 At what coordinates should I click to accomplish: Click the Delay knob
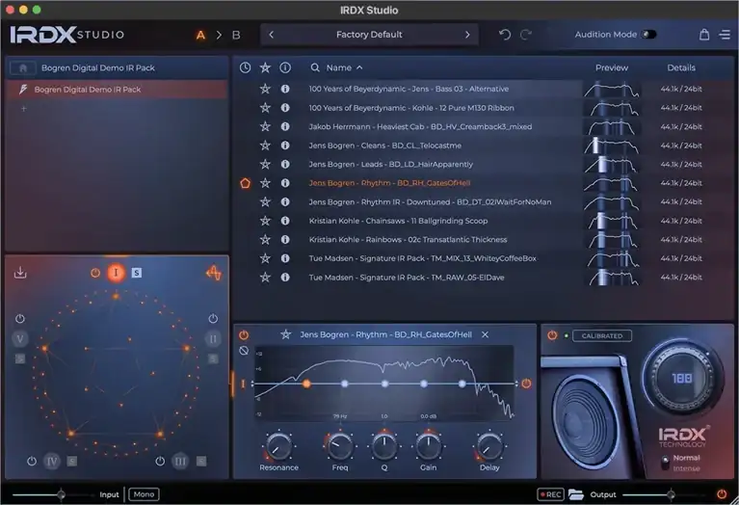489,446
